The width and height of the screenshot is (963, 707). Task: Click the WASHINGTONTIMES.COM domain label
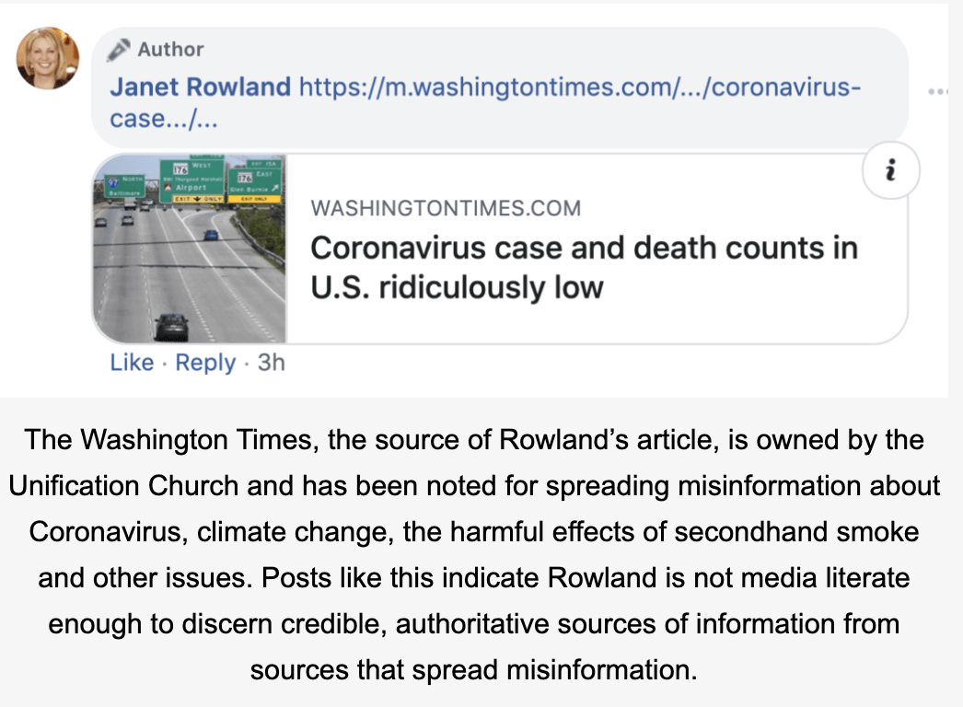pyautogui.click(x=446, y=208)
